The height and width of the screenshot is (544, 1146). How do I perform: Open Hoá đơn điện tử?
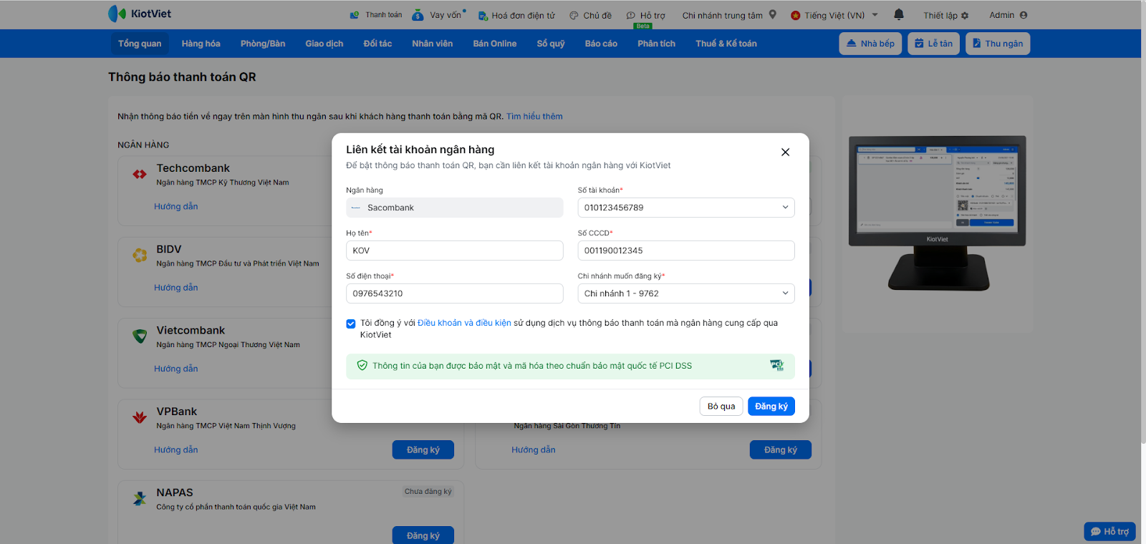pos(516,15)
